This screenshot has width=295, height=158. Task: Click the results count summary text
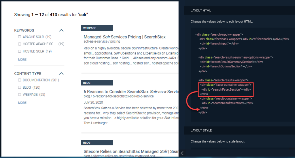click(51, 15)
